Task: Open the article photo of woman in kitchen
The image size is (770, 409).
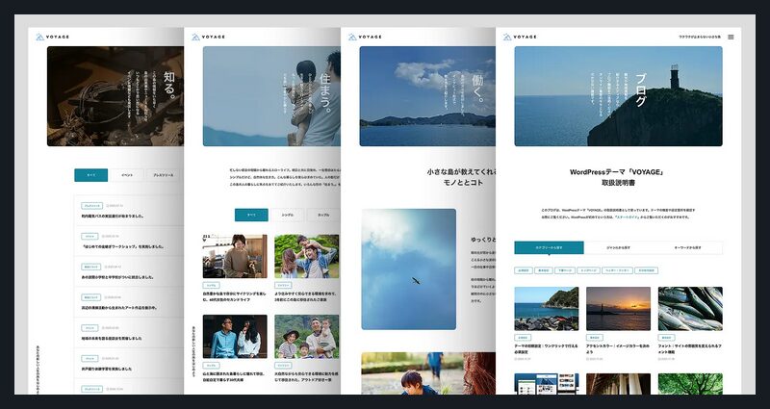Action: click(x=235, y=256)
